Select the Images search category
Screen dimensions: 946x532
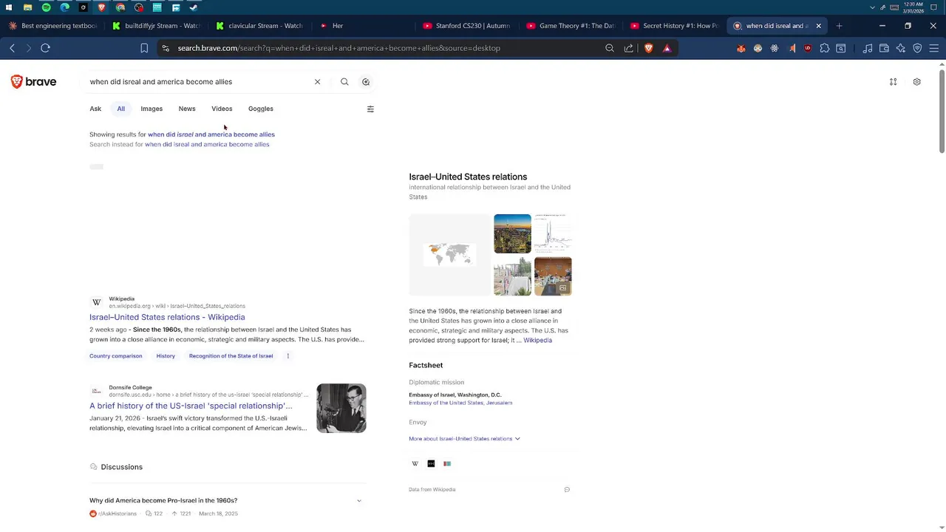point(152,109)
